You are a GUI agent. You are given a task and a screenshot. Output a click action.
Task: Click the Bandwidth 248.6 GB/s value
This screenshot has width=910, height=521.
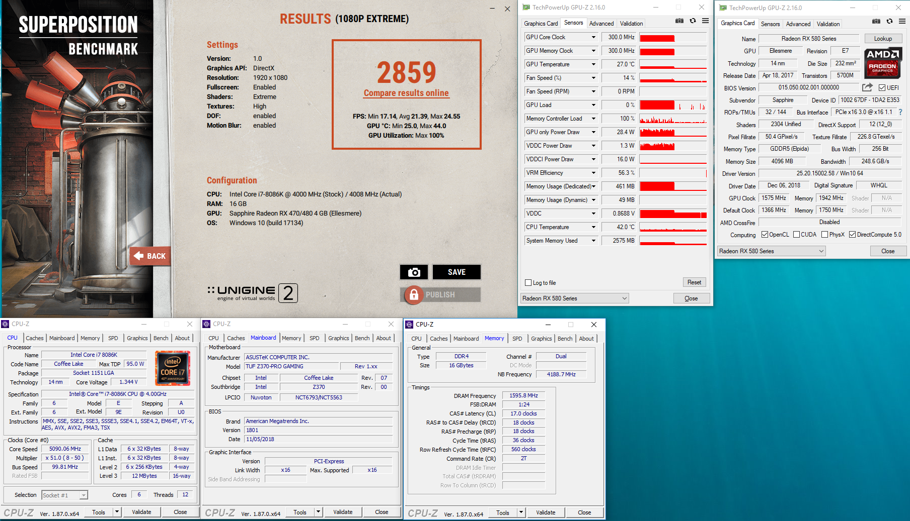[x=875, y=161]
